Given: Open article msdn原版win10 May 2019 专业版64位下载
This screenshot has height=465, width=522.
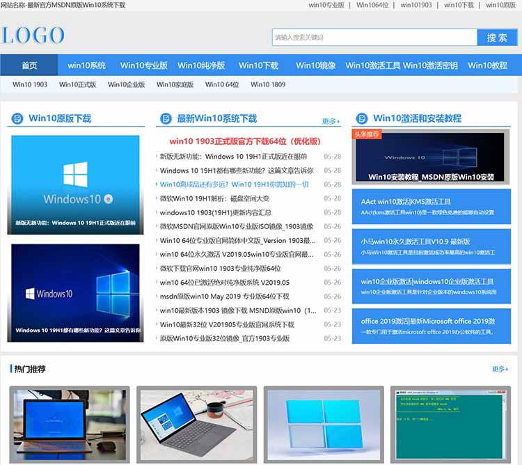Looking at the screenshot, I should point(225,297).
